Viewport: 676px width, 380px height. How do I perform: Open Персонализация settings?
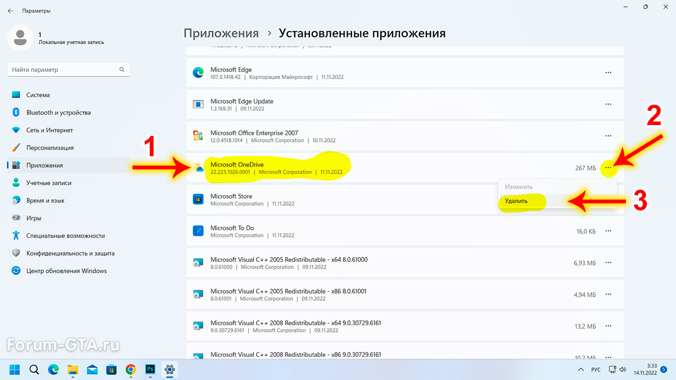pos(69,148)
